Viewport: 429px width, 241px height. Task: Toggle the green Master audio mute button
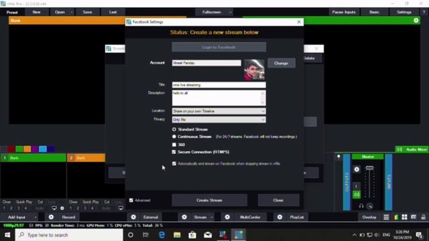357,195
